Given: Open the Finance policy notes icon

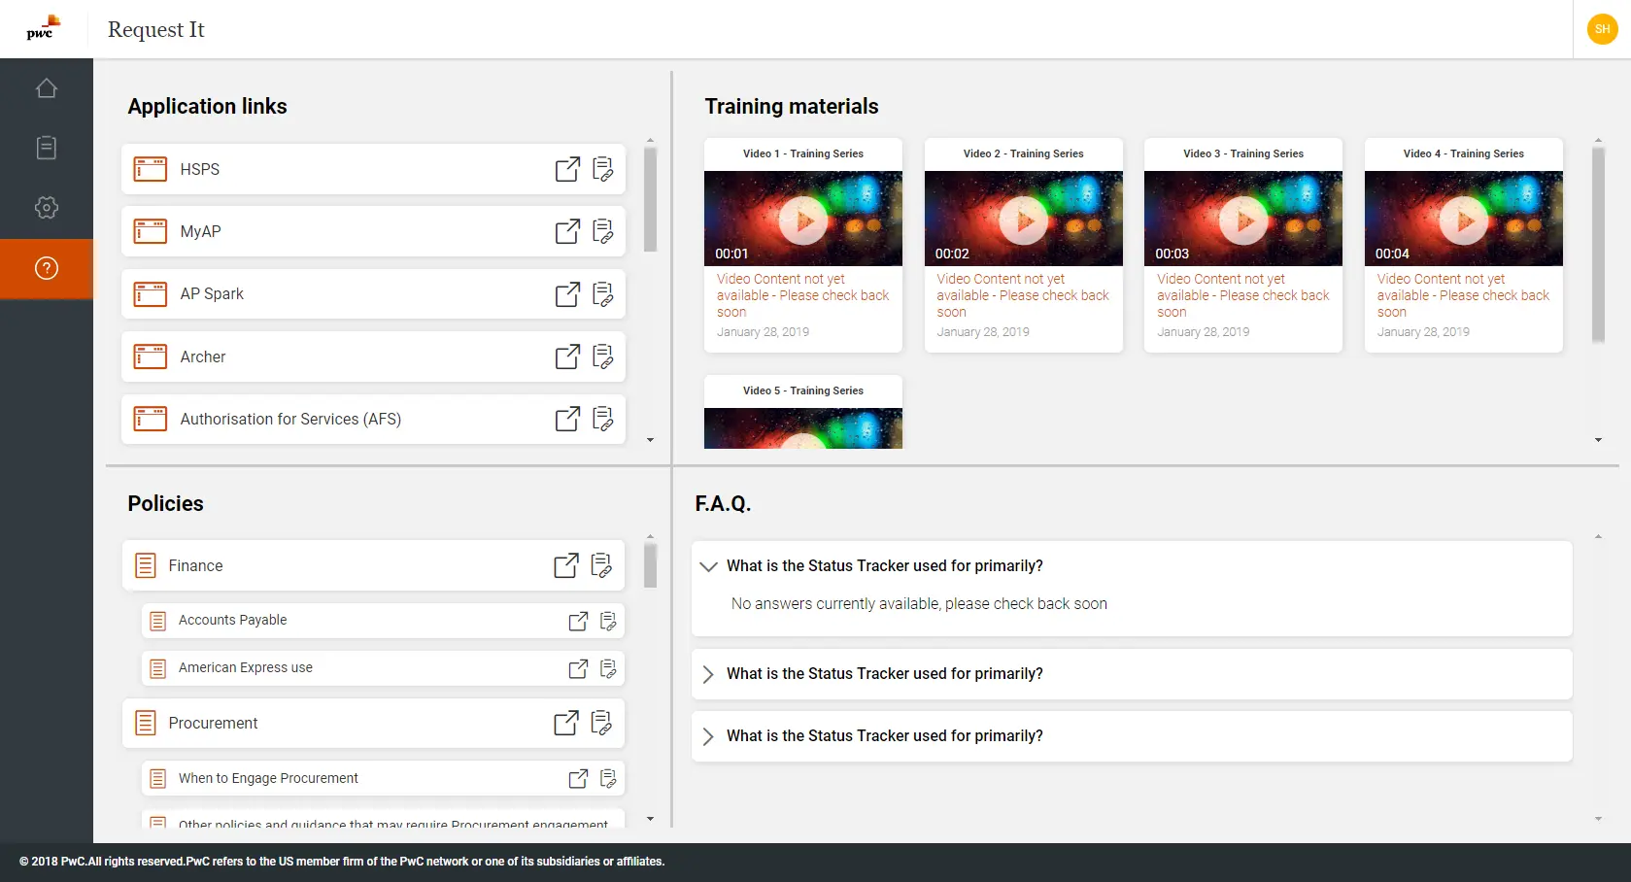Looking at the screenshot, I should click(602, 565).
